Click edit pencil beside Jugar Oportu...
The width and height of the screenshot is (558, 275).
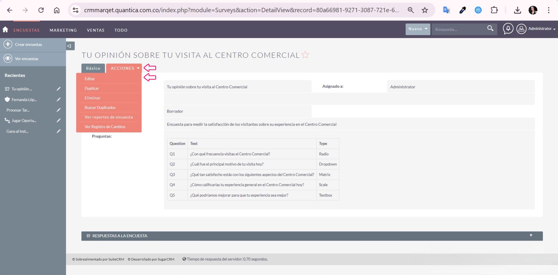point(58,120)
